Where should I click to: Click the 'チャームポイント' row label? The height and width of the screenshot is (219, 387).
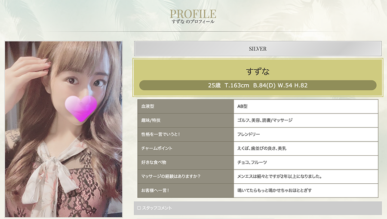pyautogui.click(x=186, y=148)
